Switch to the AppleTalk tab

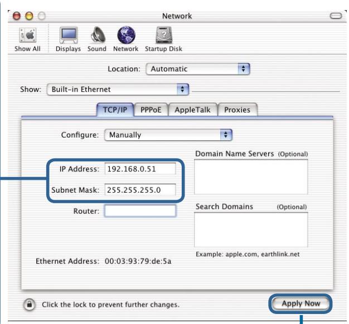[192, 110]
